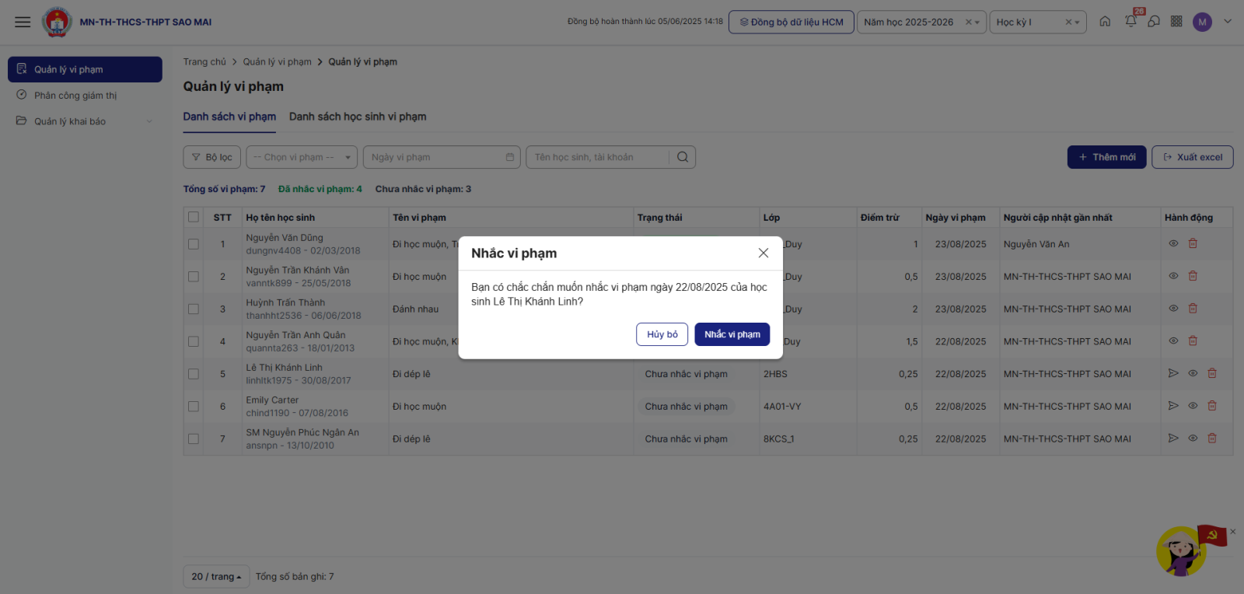This screenshot has width=1244, height=594.
Task: Change the 20 / trang page size
Action: coord(216,577)
